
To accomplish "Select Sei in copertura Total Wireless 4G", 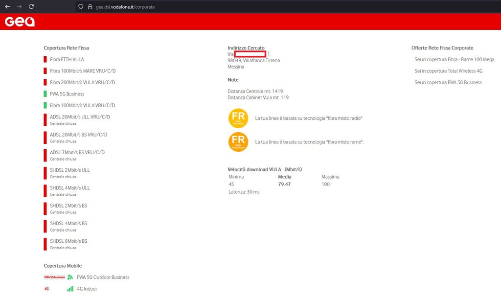I will (448, 71).
